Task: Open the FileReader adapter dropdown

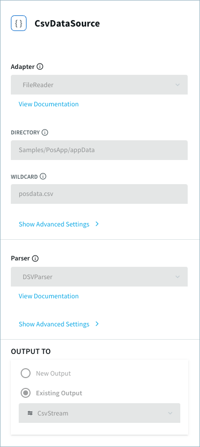Action: (x=100, y=85)
